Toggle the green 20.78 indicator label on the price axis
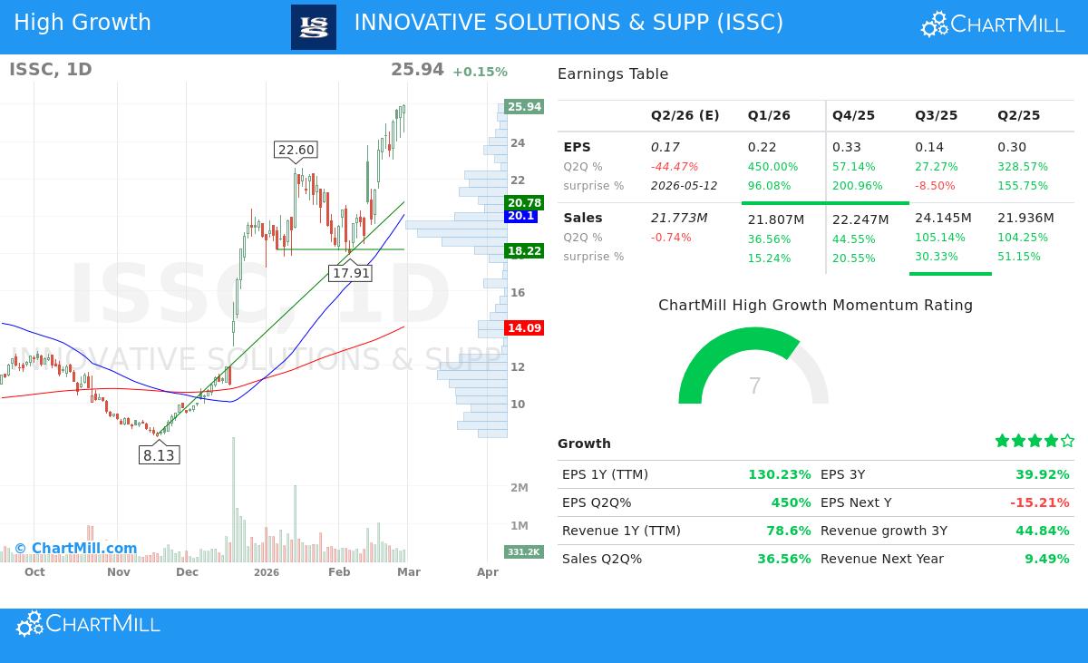1088x663 pixels. pyautogui.click(x=524, y=204)
